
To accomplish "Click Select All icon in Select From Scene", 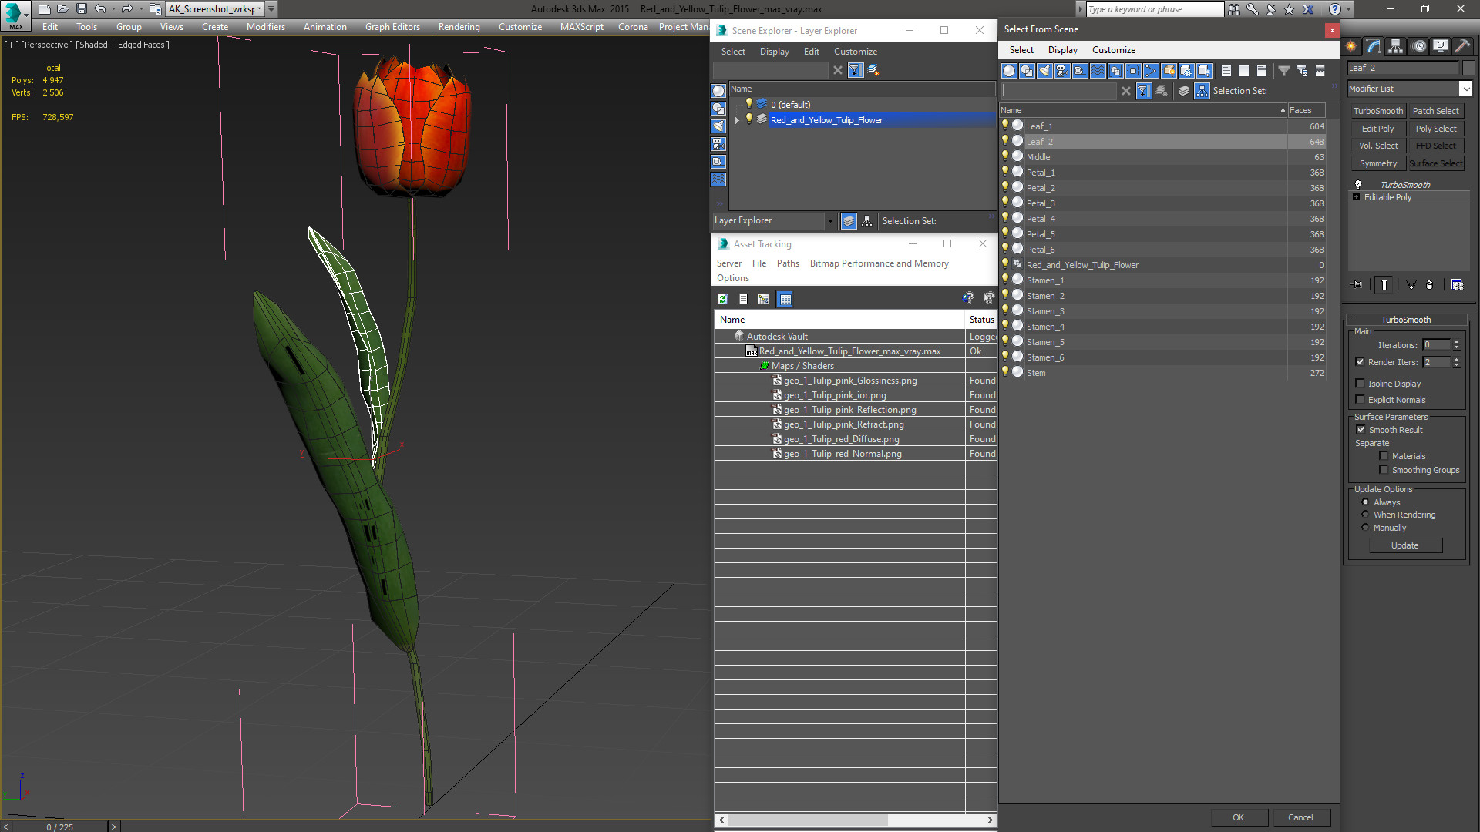I will [x=1226, y=71].
